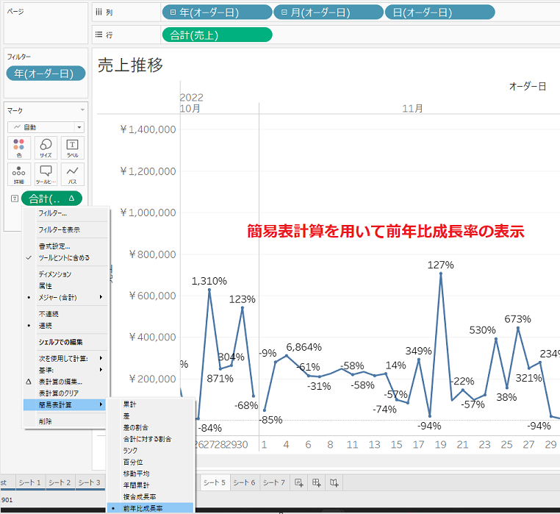Open the Detail (詳細) marks card
560x514 pixels.
click(x=19, y=174)
